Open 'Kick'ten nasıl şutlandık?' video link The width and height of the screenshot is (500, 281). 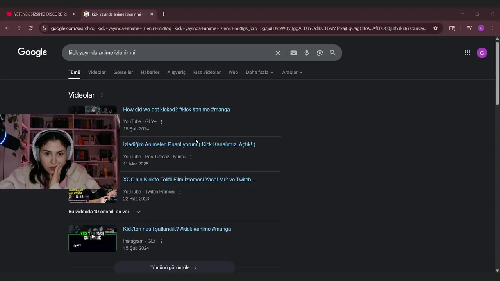[x=177, y=229]
